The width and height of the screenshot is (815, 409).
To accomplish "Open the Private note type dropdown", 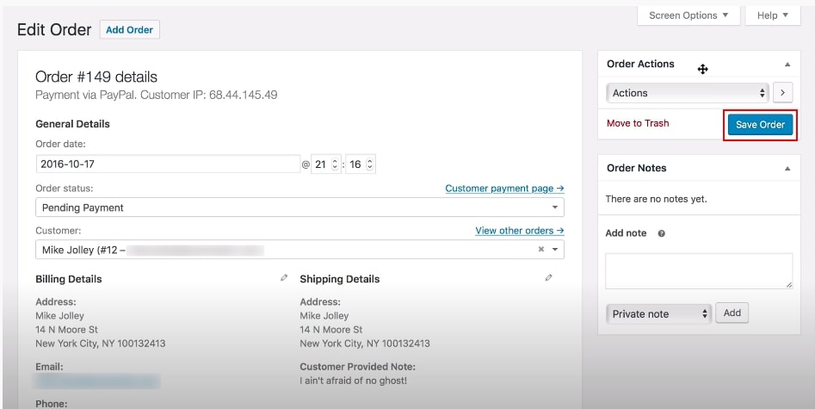I will pyautogui.click(x=658, y=313).
